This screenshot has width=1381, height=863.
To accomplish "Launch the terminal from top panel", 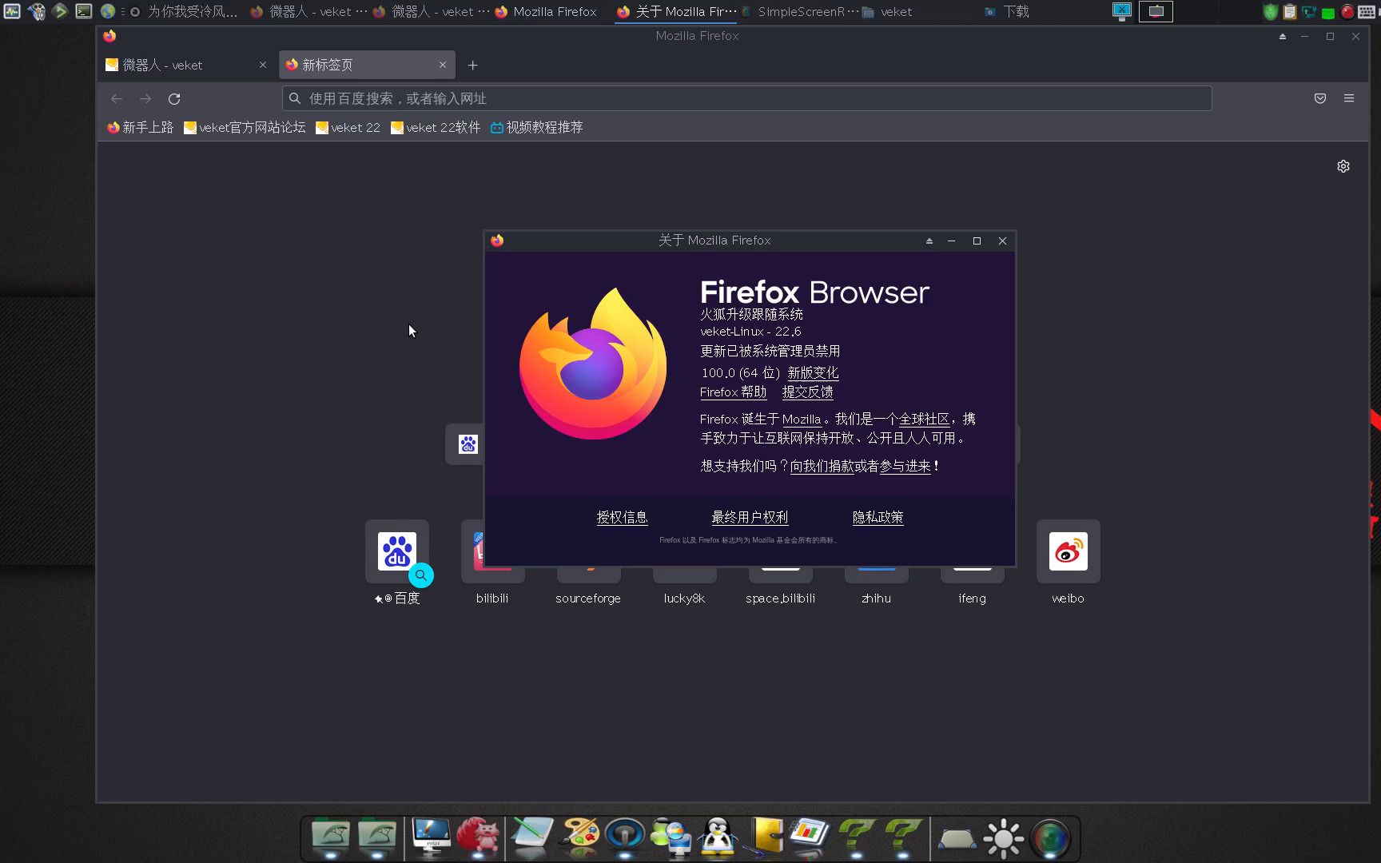I will click(84, 11).
